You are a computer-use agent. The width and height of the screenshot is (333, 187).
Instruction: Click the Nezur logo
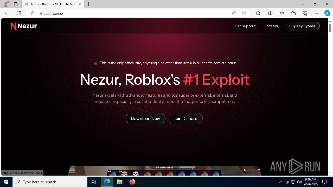(x=23, y=26)
